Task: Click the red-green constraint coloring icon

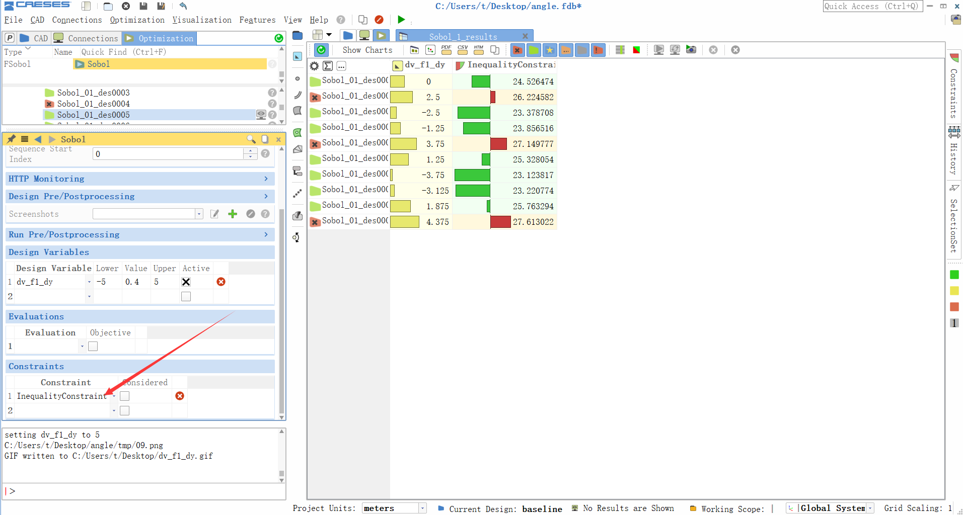Action: pyautogui.click(x=636, y=50)
